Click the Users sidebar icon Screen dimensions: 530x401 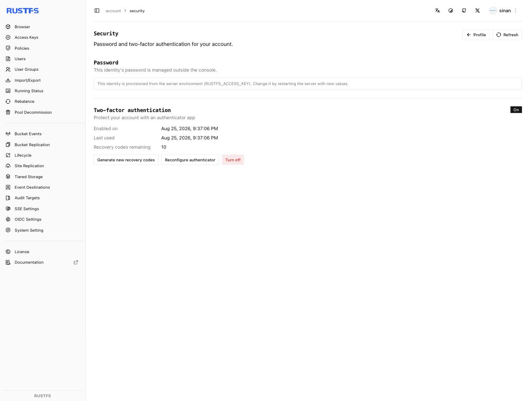pos(8,59)
